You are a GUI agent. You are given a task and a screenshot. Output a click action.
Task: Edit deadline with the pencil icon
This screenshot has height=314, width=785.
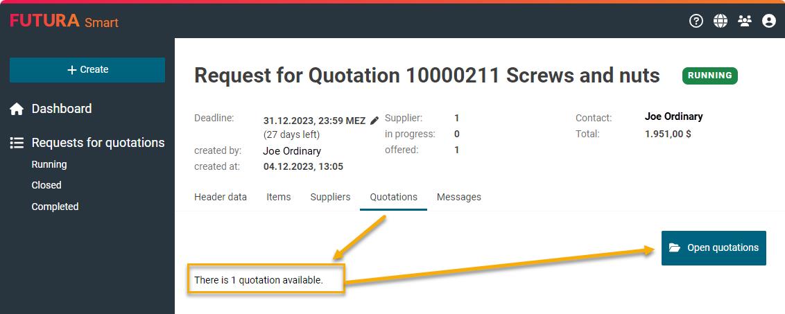374,121
